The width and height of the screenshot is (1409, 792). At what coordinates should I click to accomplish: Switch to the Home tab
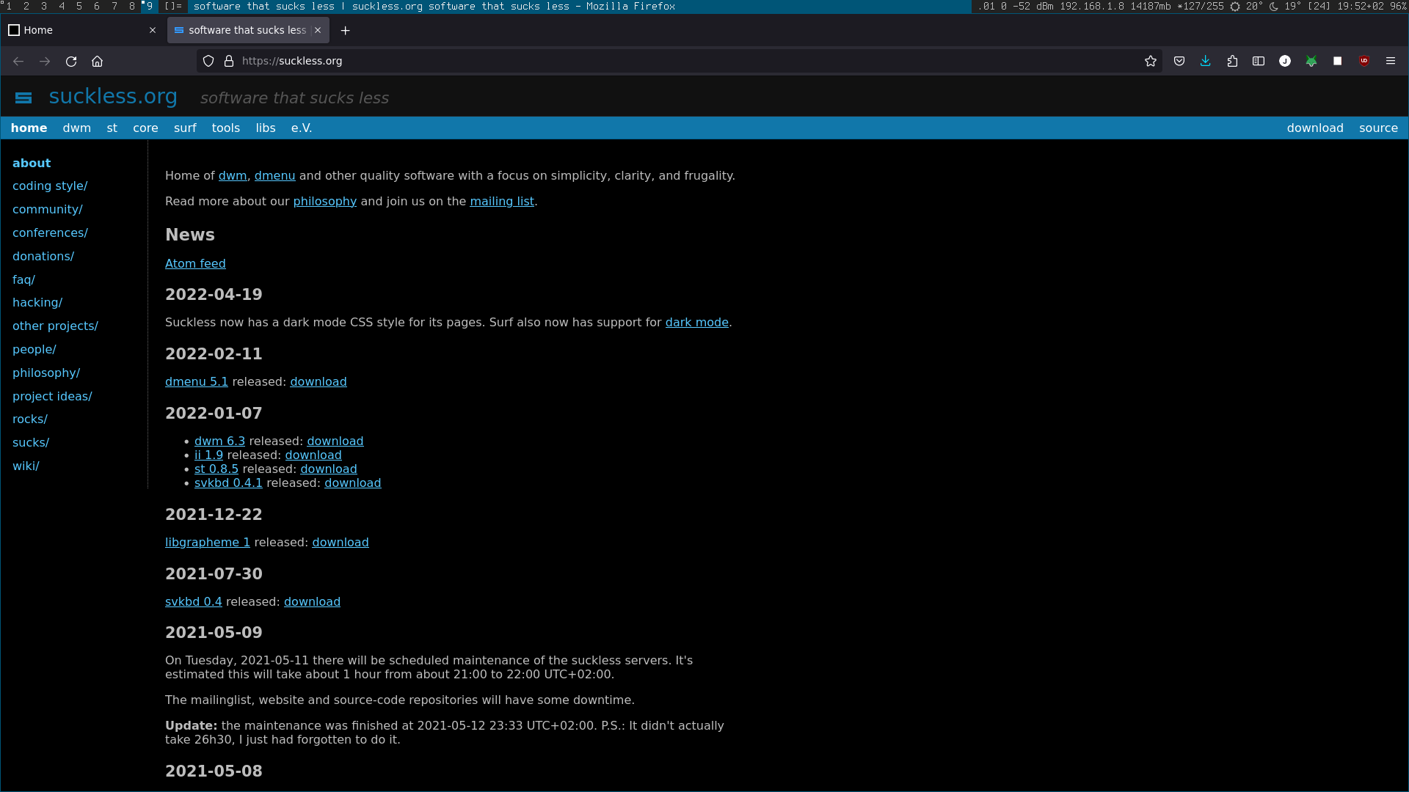[82, 31]
